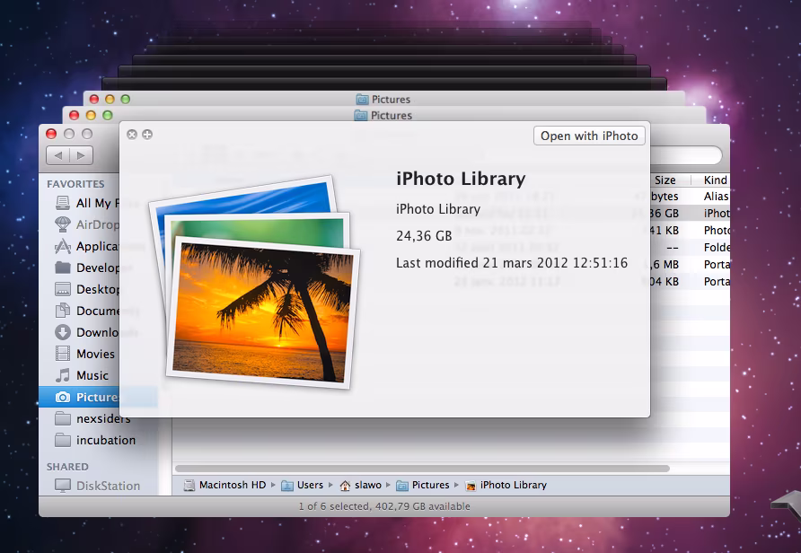This screenshot has width=801, height=553.
Task: Select DiskStation under Shared
Action: pos(97,486)
